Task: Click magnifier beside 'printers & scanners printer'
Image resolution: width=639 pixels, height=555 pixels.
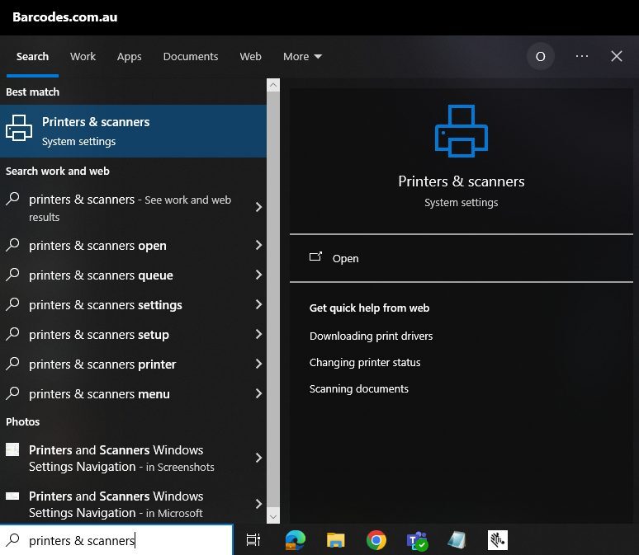Action: pyautogui.click(x=12, y=364)
